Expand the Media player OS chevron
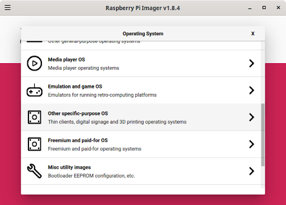 251,63
